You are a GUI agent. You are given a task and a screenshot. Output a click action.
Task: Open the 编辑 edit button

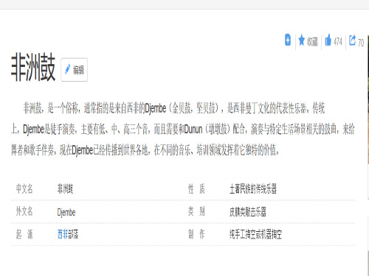75,70
